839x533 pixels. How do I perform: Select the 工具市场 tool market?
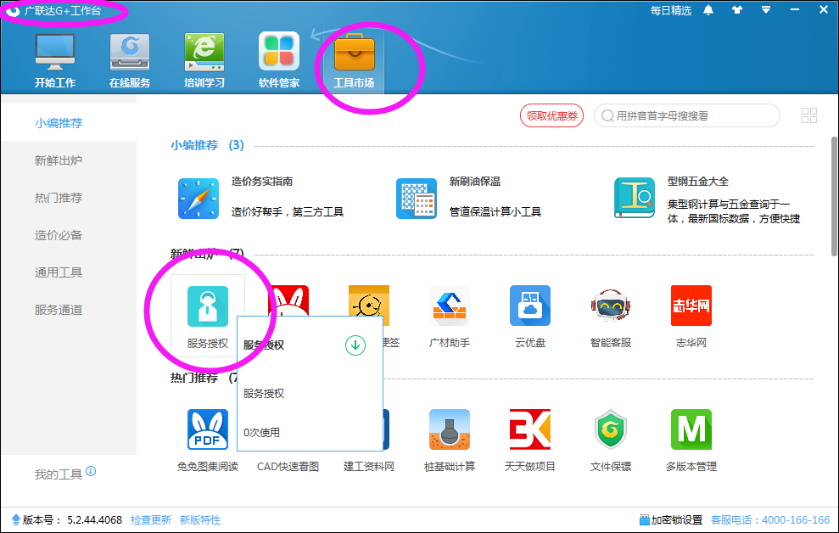(x=354, y=60)
